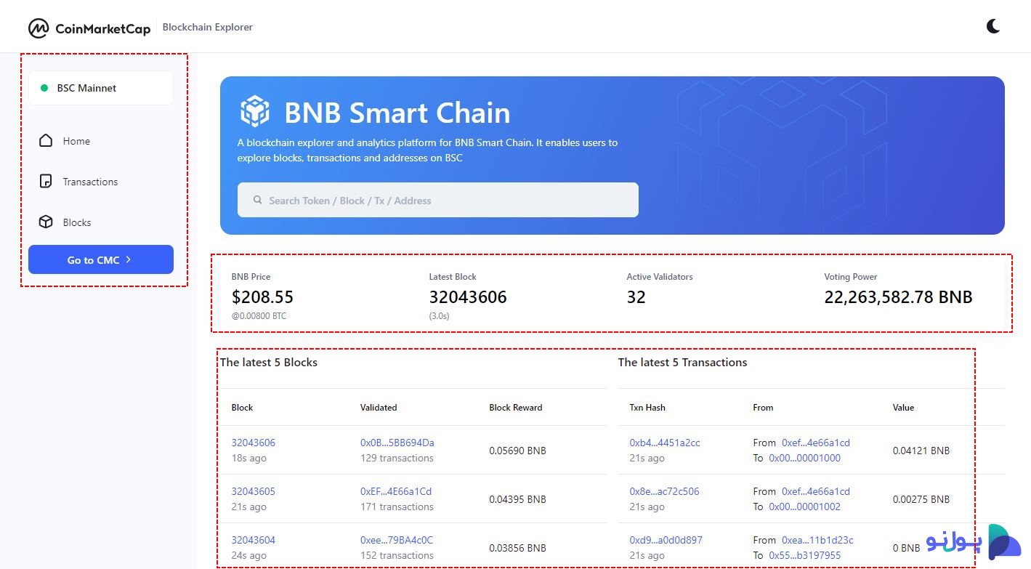Open the Transactions page from sidebar
The width and height of the screenshot is (1031, 569).
pos(90,182)
